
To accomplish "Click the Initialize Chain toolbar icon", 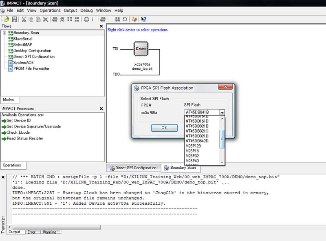I will (55, 19).
